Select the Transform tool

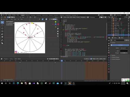point(2,37)
